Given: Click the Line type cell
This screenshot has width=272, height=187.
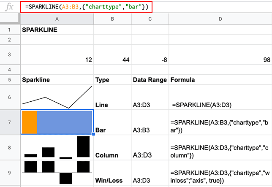Looking at the screenshot, I should pos(112,97).
